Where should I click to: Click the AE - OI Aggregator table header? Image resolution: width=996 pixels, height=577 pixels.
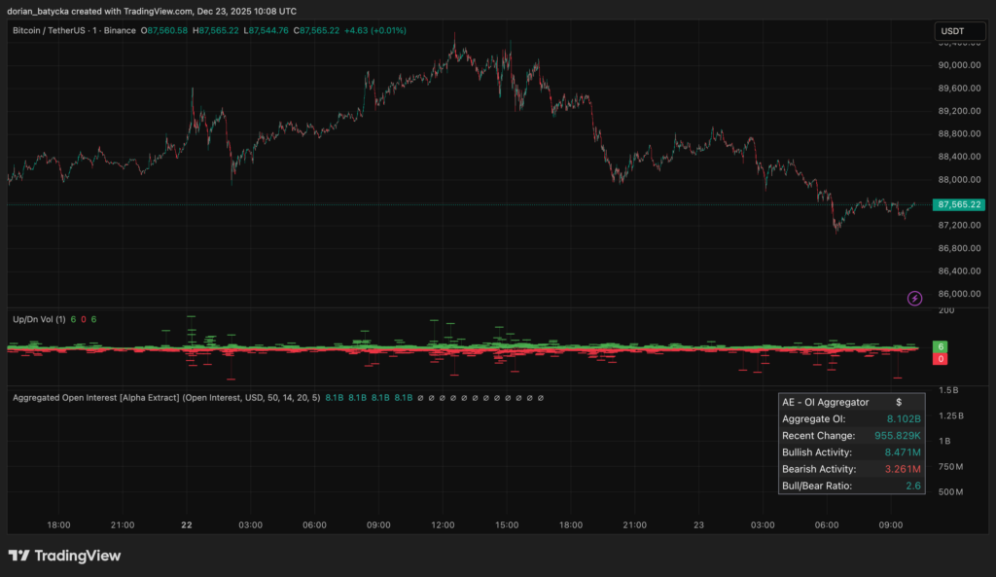[x=826, y=402]
